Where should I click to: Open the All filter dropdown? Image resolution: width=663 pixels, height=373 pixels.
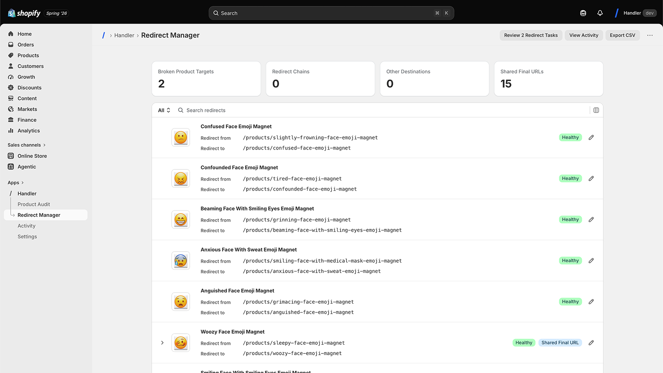[164, 110]
